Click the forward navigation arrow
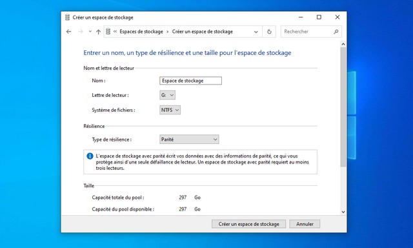Image resolution: width=413 pixels, height=248 pixels. [81, 32]
